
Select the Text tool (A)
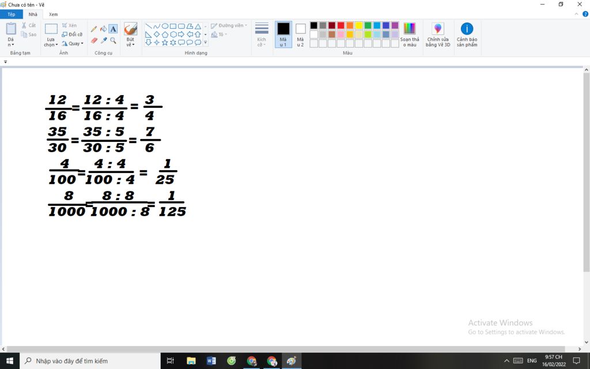[x=113, y=29]
